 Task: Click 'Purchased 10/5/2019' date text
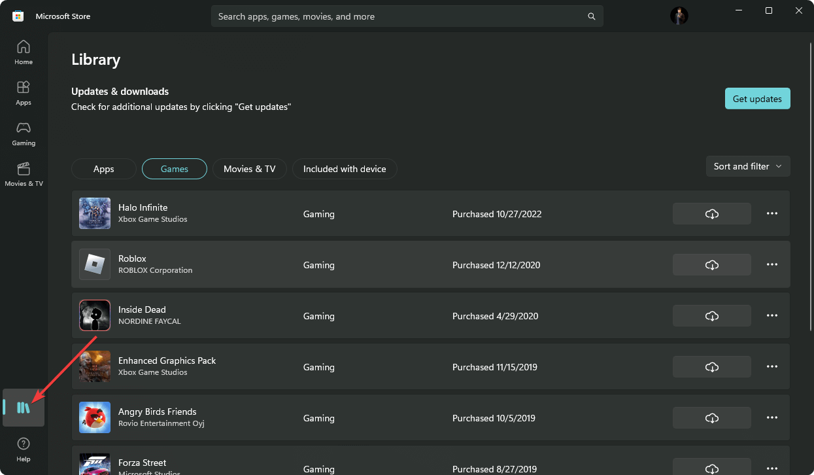(x=494, y=418)
